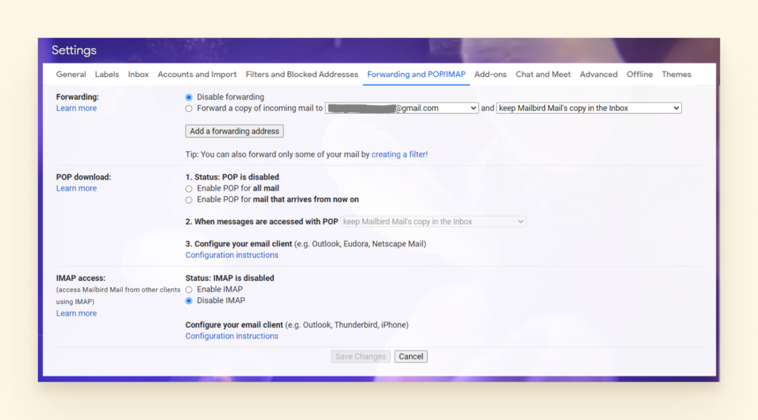Viewport: 758px width, 420px height.
Task: Go to Accounts and Import tab
Action: [x=197, y=75]
